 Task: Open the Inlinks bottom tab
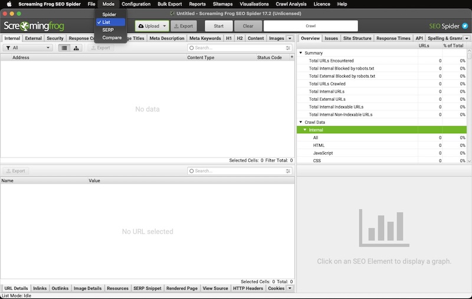tap(40, 288)
